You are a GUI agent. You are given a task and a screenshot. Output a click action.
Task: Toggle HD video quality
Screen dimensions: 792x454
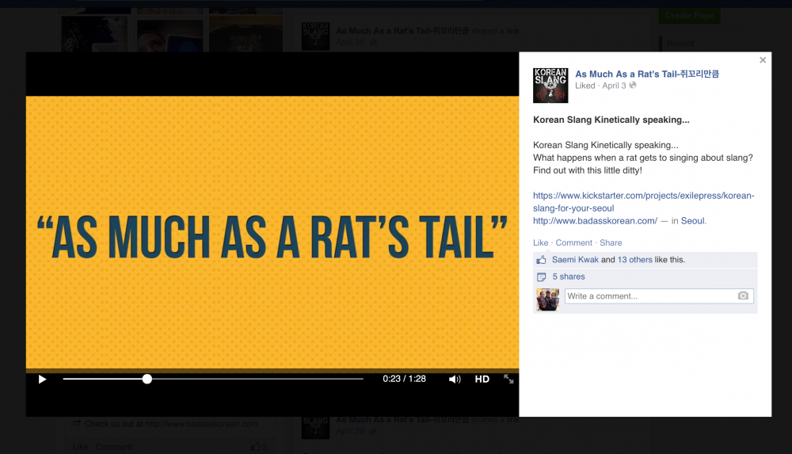click(482, 380)
